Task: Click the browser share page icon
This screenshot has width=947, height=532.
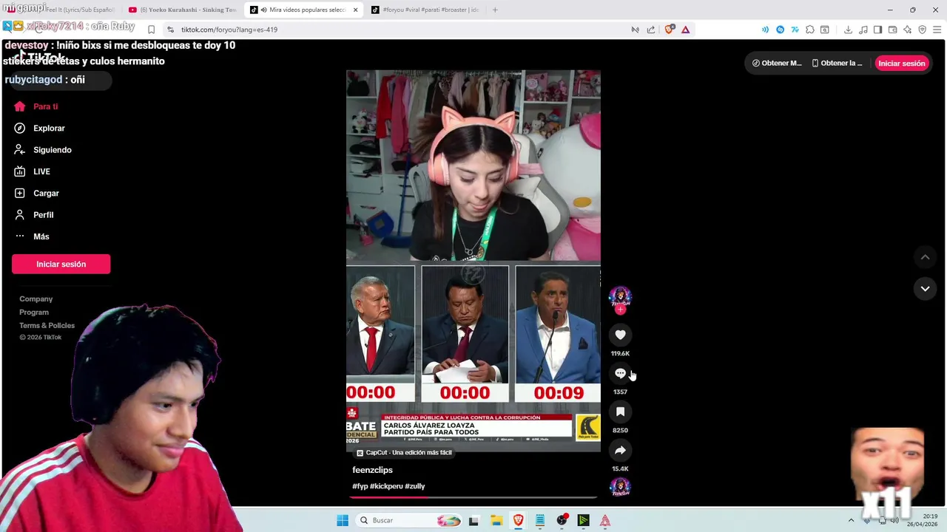Action: (651, 30)
